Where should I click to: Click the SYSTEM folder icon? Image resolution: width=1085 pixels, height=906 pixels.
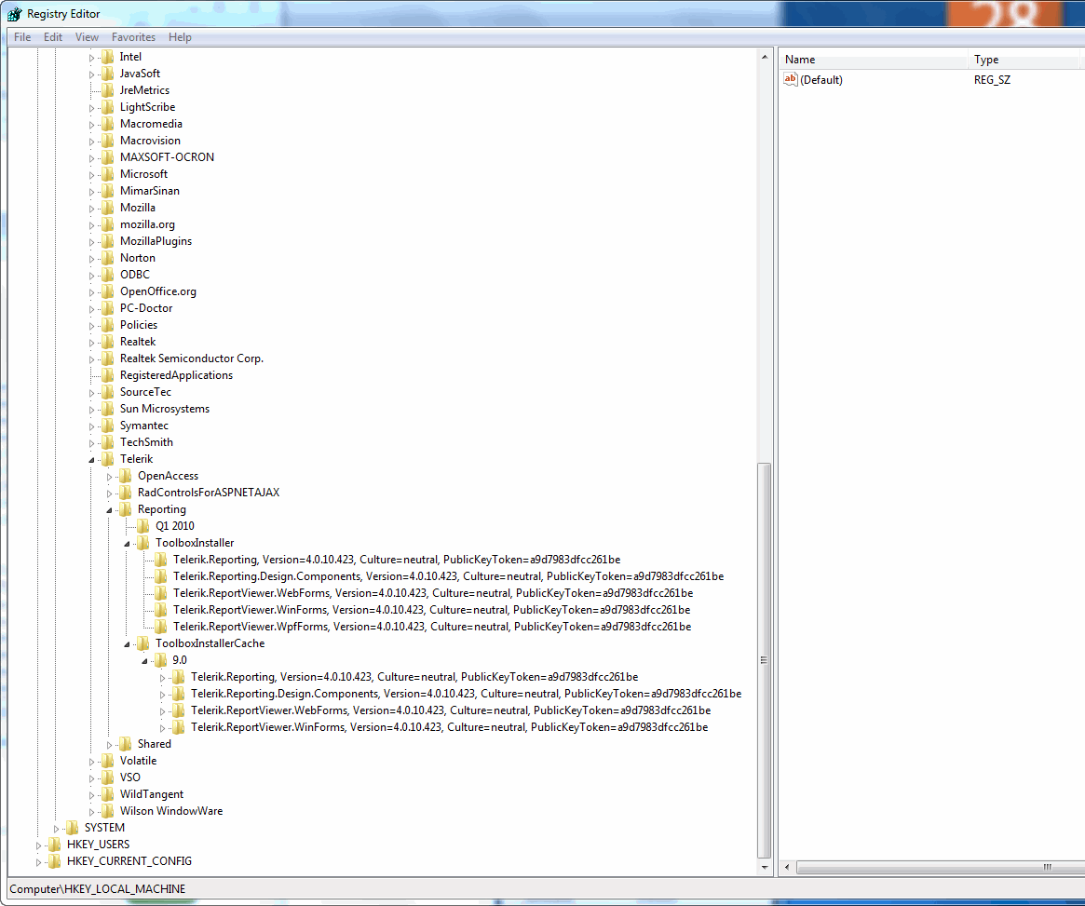tap(73, 828)
